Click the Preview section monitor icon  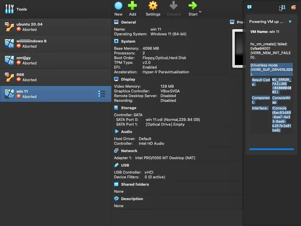pyautogui.click(x=232, y=22)
